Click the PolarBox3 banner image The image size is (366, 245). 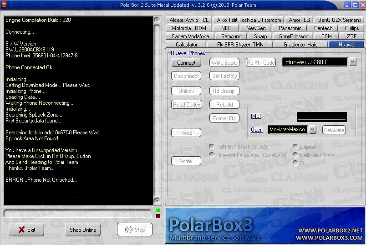(x=265, y=225)
